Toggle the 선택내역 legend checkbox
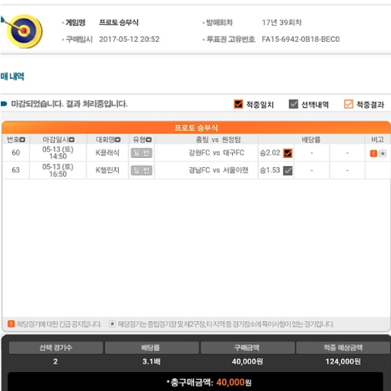The image size is (391, 391). [x=294, y=104]
